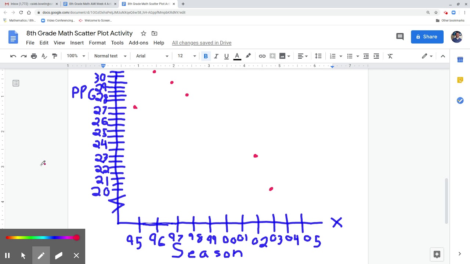This screenshot has width=470, height=264.
Task: Toggle Bold formatting
Action: [206, 56]
